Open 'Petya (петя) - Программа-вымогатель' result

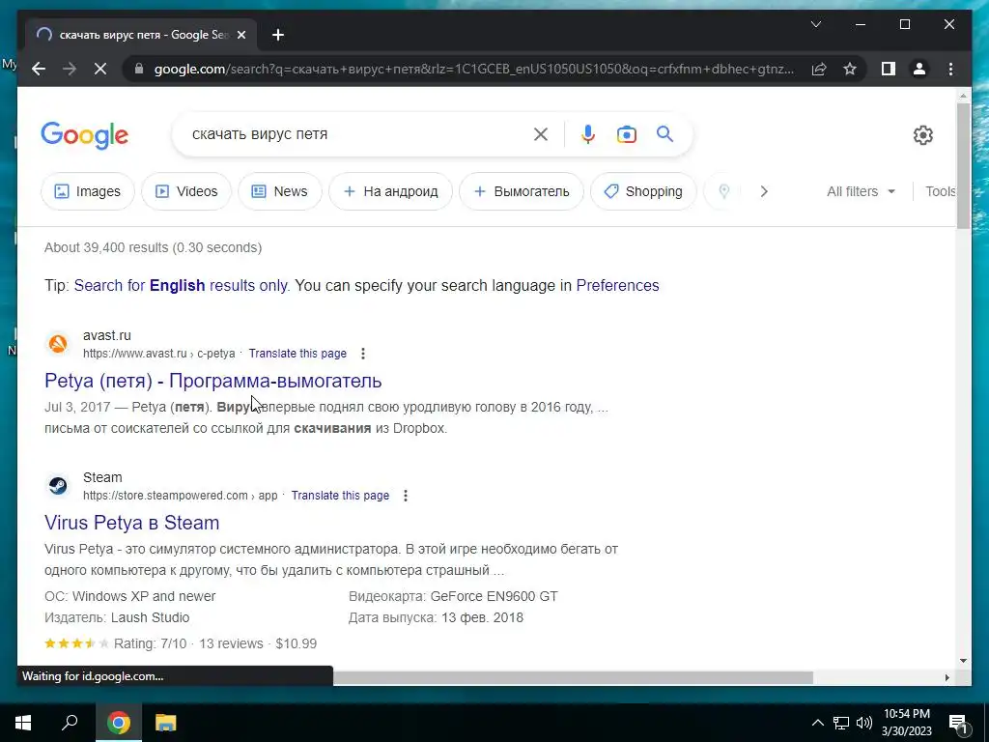(213, 381)
